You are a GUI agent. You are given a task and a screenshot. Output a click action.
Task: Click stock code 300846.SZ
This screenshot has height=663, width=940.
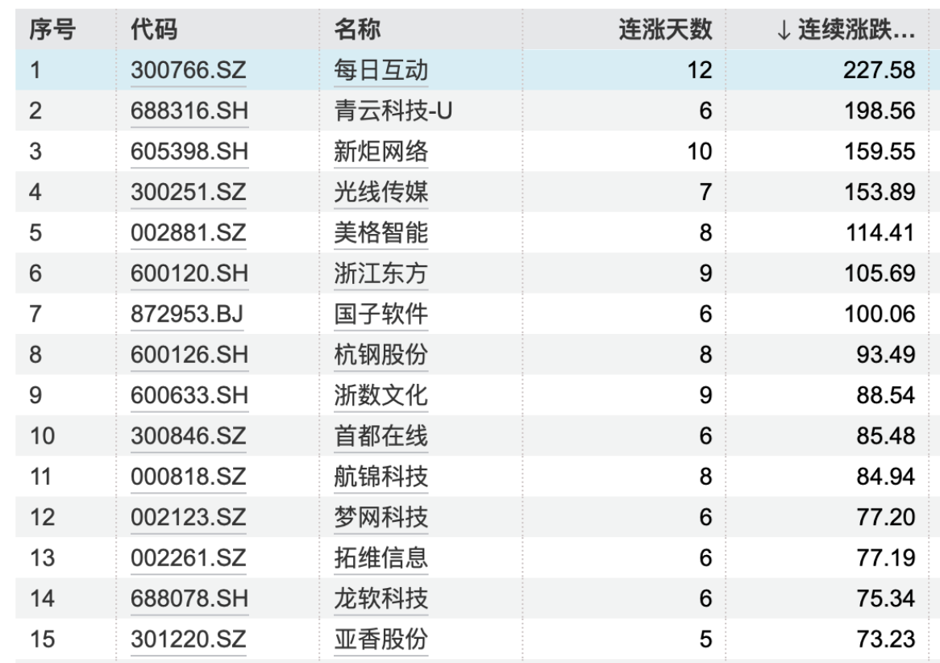click(189, 436)
